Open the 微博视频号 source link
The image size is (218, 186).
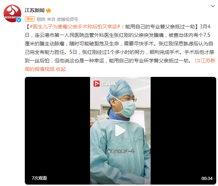(67, 19)
